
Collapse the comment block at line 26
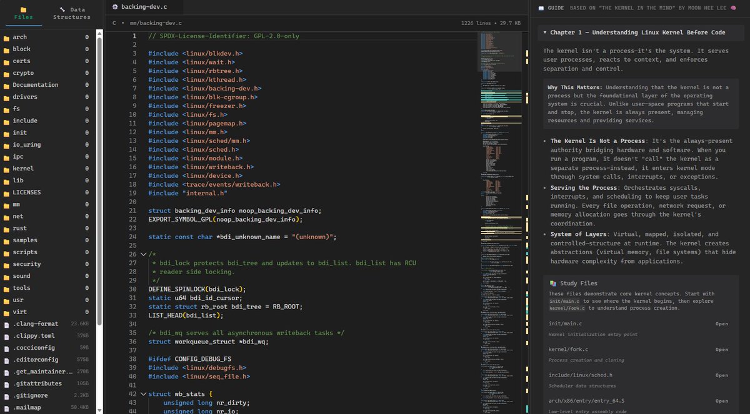pyautogui.click(x=143, y=254)
